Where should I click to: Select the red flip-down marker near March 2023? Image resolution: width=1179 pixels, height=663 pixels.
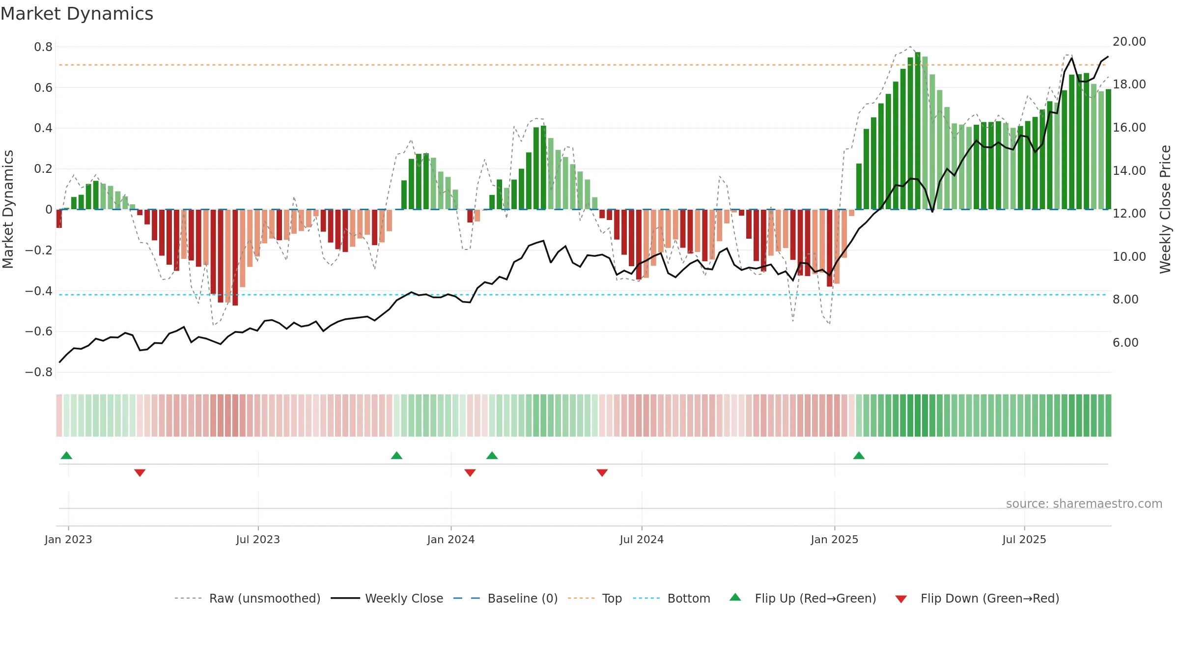(140, 473)
